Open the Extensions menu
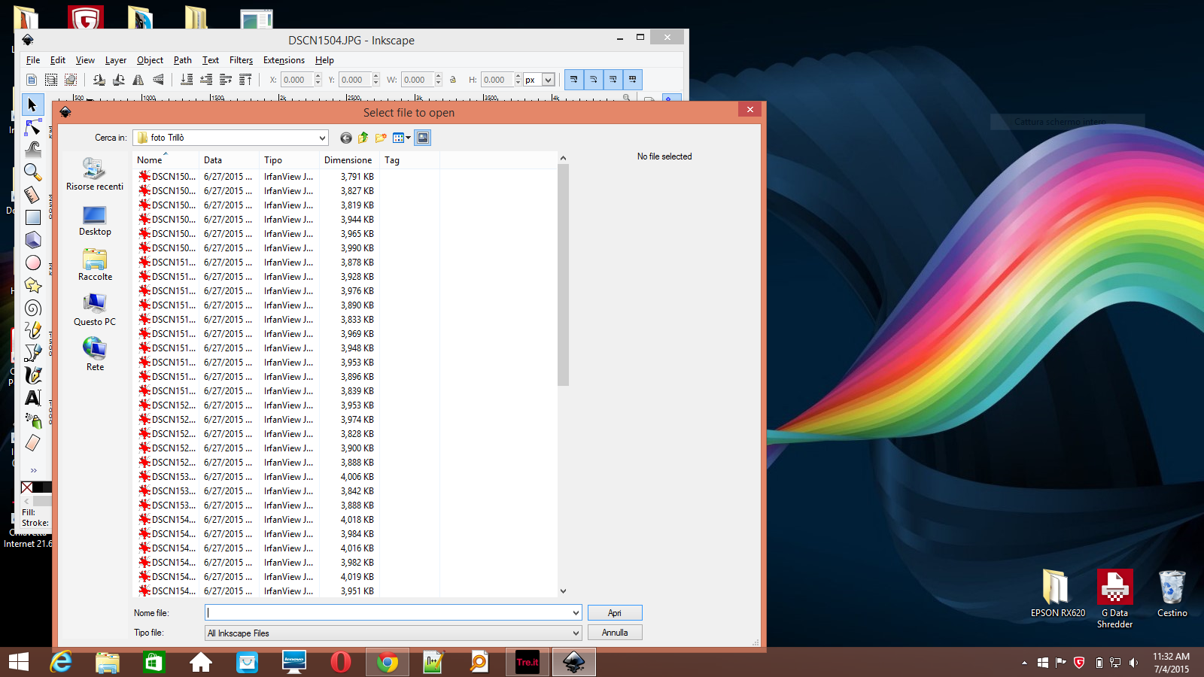Image resolution: width=1204 pixels, height=677 pixels. [284, 60]
